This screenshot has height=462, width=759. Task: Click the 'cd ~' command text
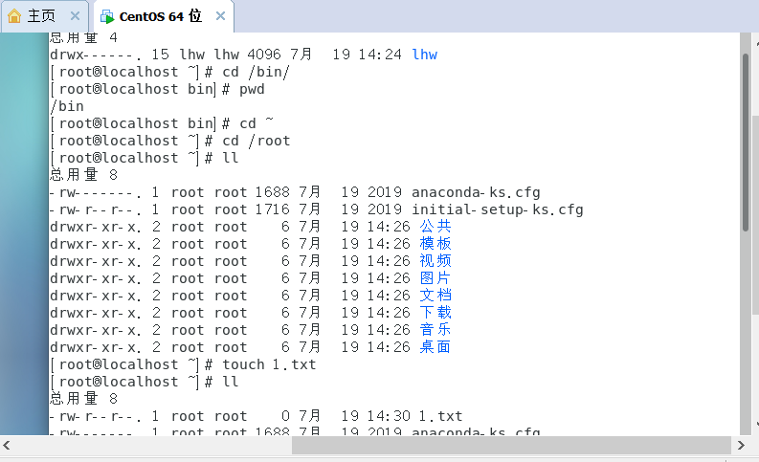pyautogui.click(x=257, y=122)
